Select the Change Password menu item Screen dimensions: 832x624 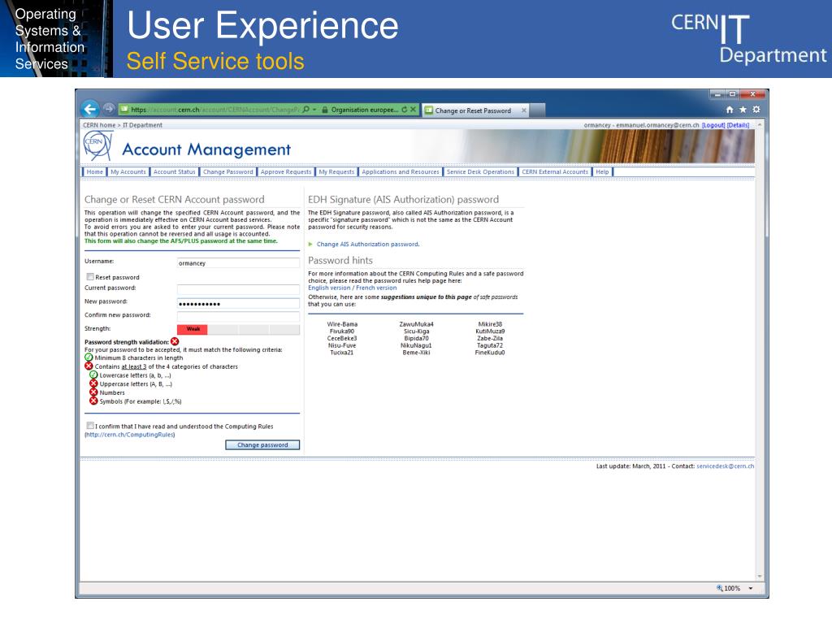(228, 172)
